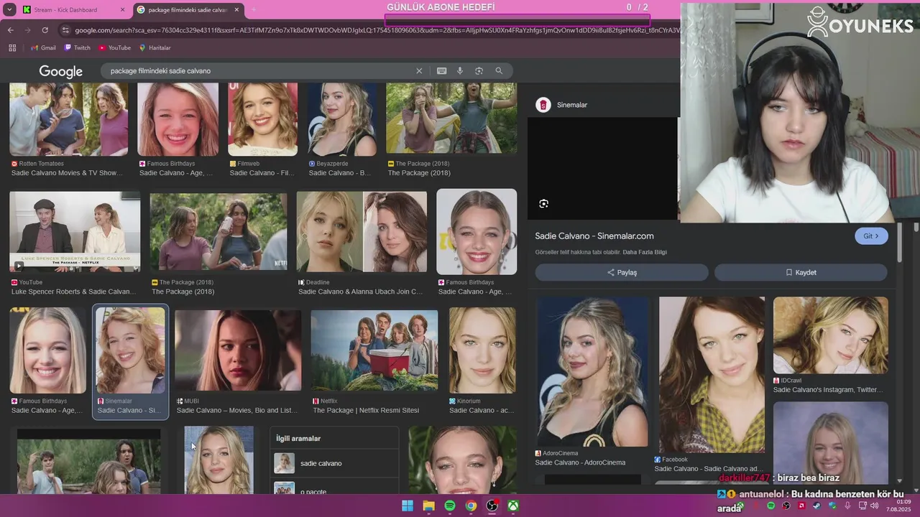Search by image with Google Lens
The width and height of the screenshot is (920, 517).
tap(479, 71)
